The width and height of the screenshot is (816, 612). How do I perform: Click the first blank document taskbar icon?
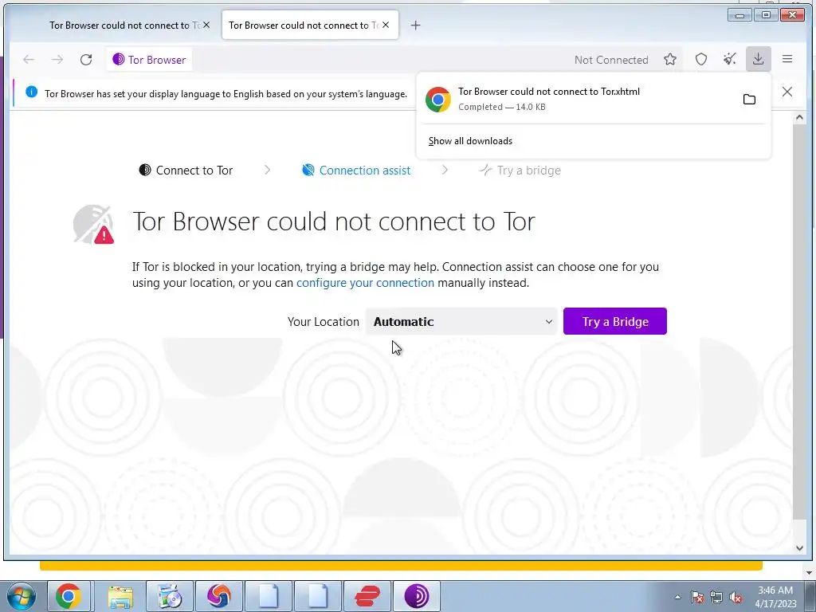pos(269,596)
